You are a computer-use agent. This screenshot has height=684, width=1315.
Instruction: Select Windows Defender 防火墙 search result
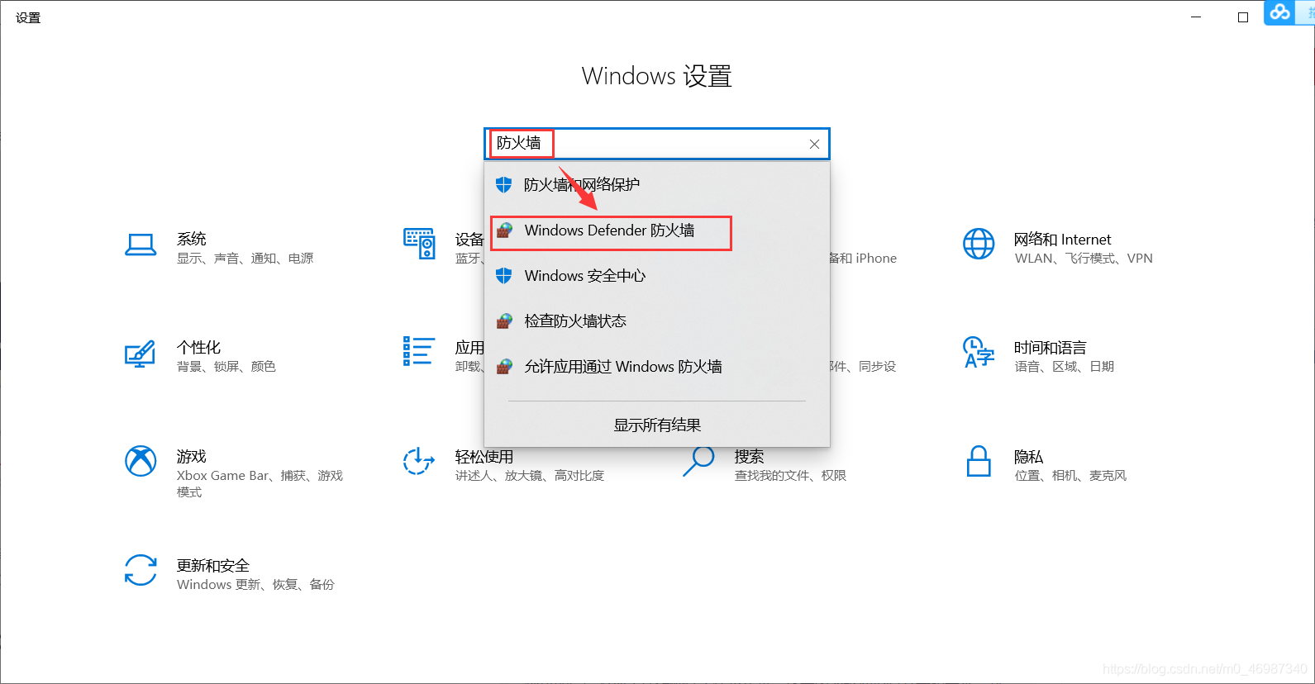[657, 230]
